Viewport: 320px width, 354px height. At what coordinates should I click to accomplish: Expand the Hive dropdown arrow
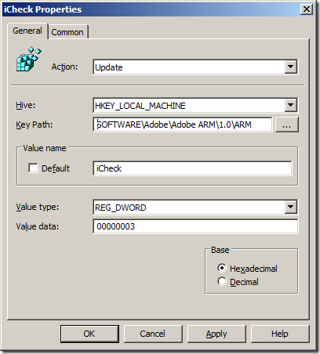pyautogui.click(x=291, y=105)
